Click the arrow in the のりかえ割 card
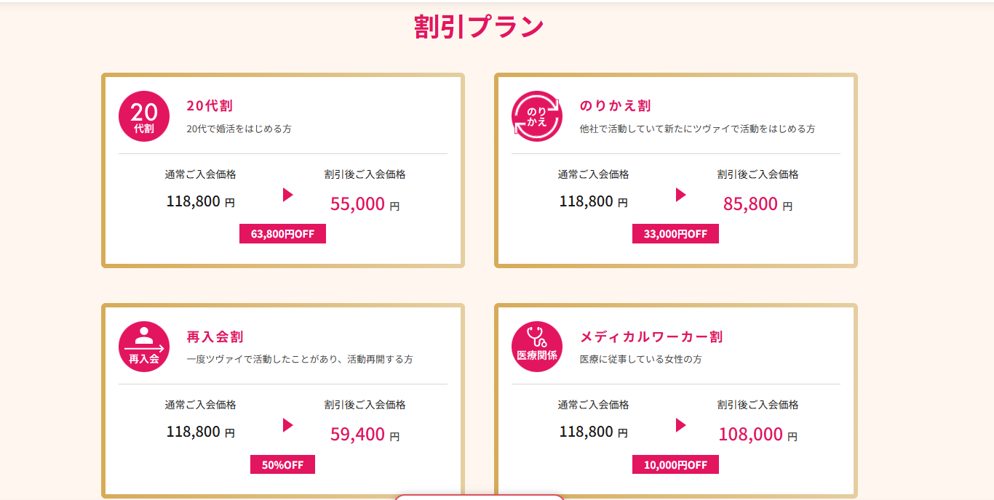 point(680,195)
